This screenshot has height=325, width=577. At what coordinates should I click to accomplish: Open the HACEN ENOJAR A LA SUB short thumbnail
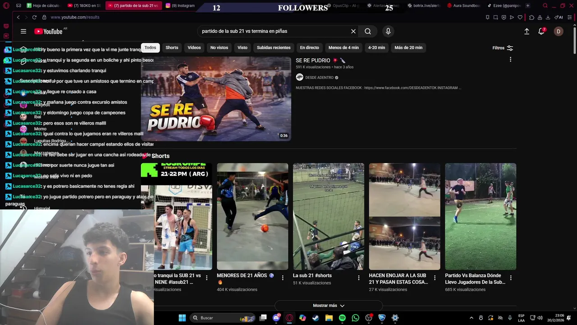[x=404, y=217]
